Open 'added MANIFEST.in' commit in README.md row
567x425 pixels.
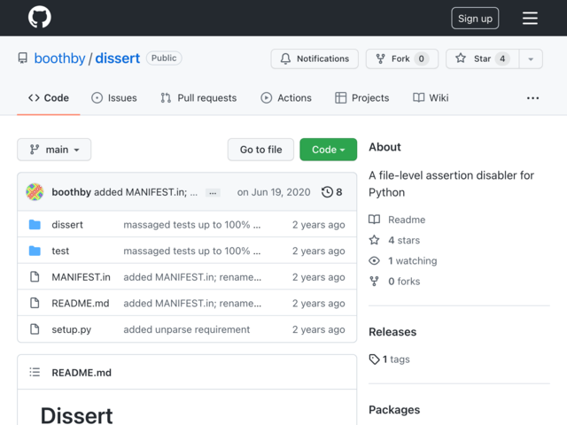click(x=192, y=303)
